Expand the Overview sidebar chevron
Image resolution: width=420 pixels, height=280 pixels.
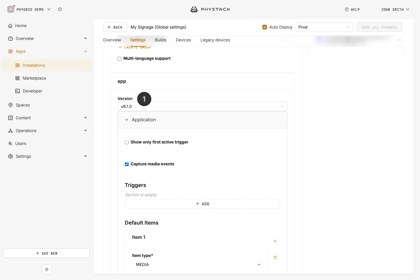click(x=85, y=38)
